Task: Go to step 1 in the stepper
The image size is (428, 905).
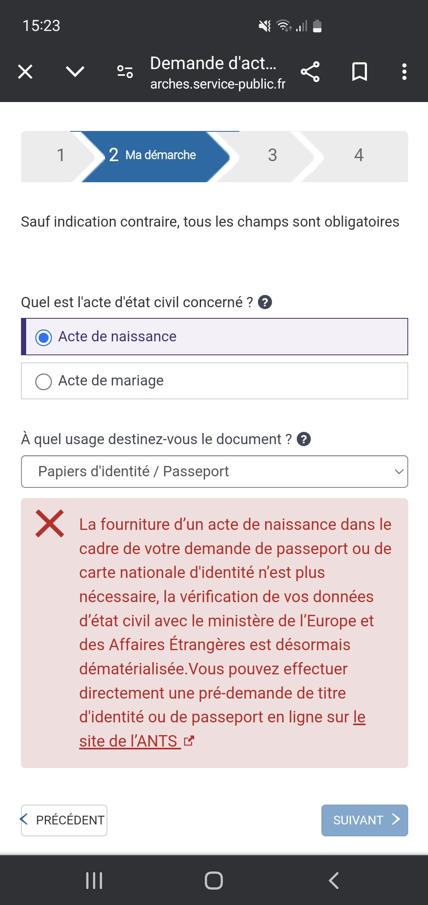Action: [x=61, y=155]
